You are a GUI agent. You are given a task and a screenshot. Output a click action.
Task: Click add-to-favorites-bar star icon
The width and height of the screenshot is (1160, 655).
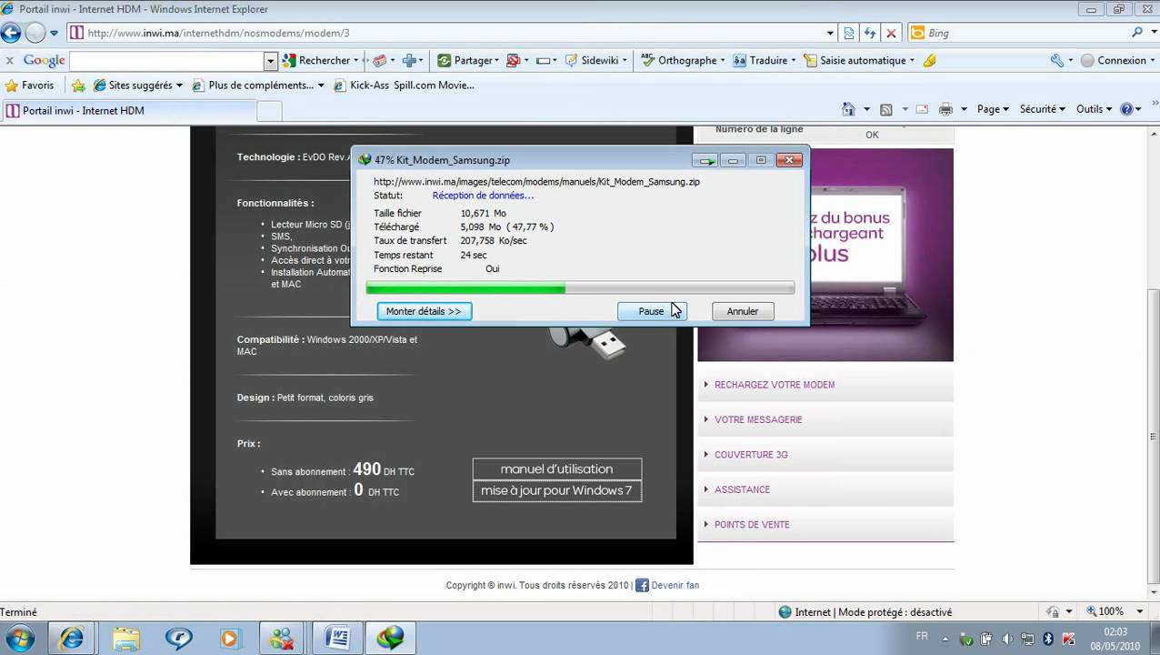pyautogui.click(x=78, y=85)
